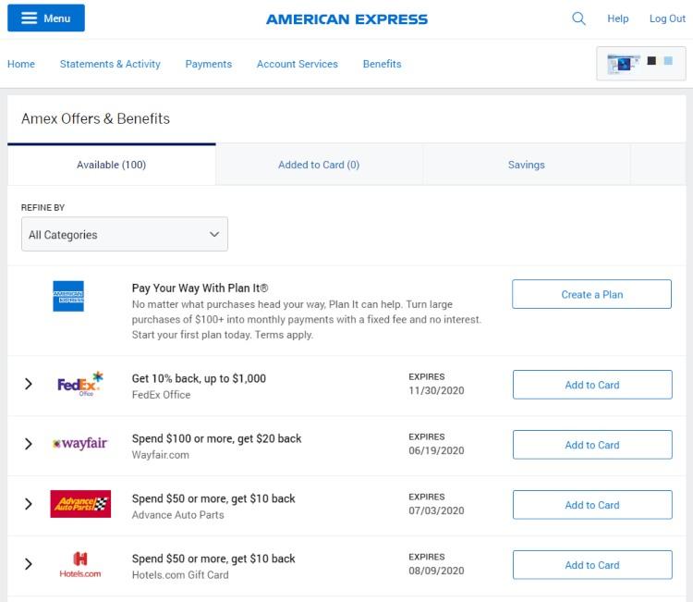Click the 'Amex Offers & Benefits' heading
The width and height of the screenshot is (693, 602).
95,118
